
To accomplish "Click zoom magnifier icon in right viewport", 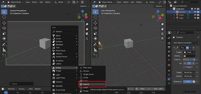I will 162,24.
